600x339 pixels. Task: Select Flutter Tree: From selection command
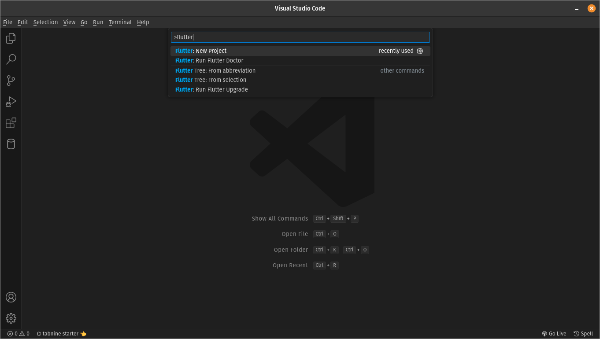coord(300,80)
